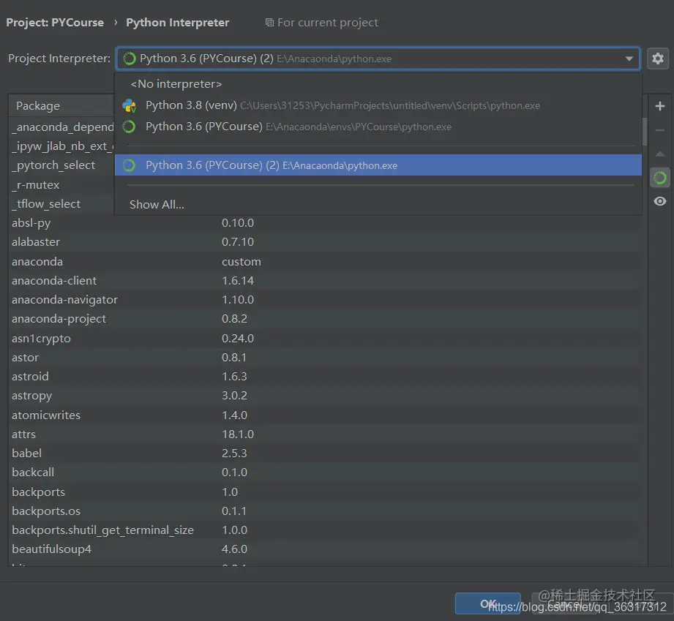Click the Package column header

(x=61, y=106)
